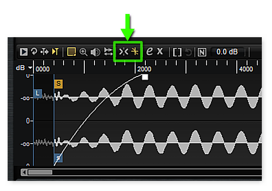Click the blue L loop marker
Image resolution: width=272 pixels, height=191 pixels.
point(38,93)
